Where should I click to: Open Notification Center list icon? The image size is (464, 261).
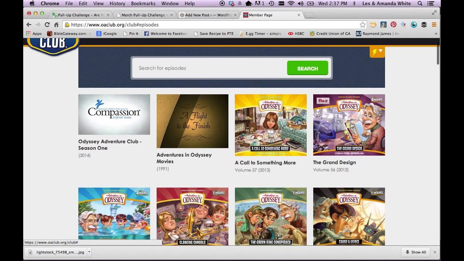coord(431,3)
